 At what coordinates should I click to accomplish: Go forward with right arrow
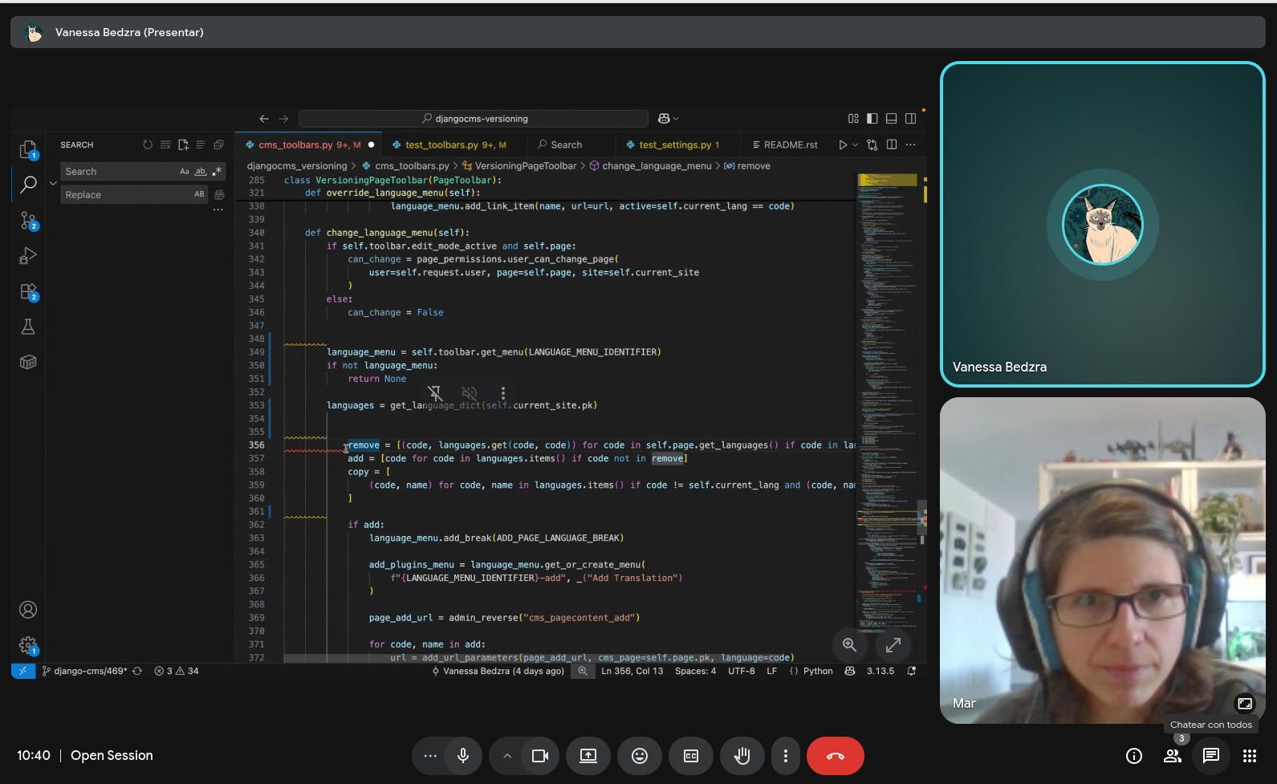283,119
